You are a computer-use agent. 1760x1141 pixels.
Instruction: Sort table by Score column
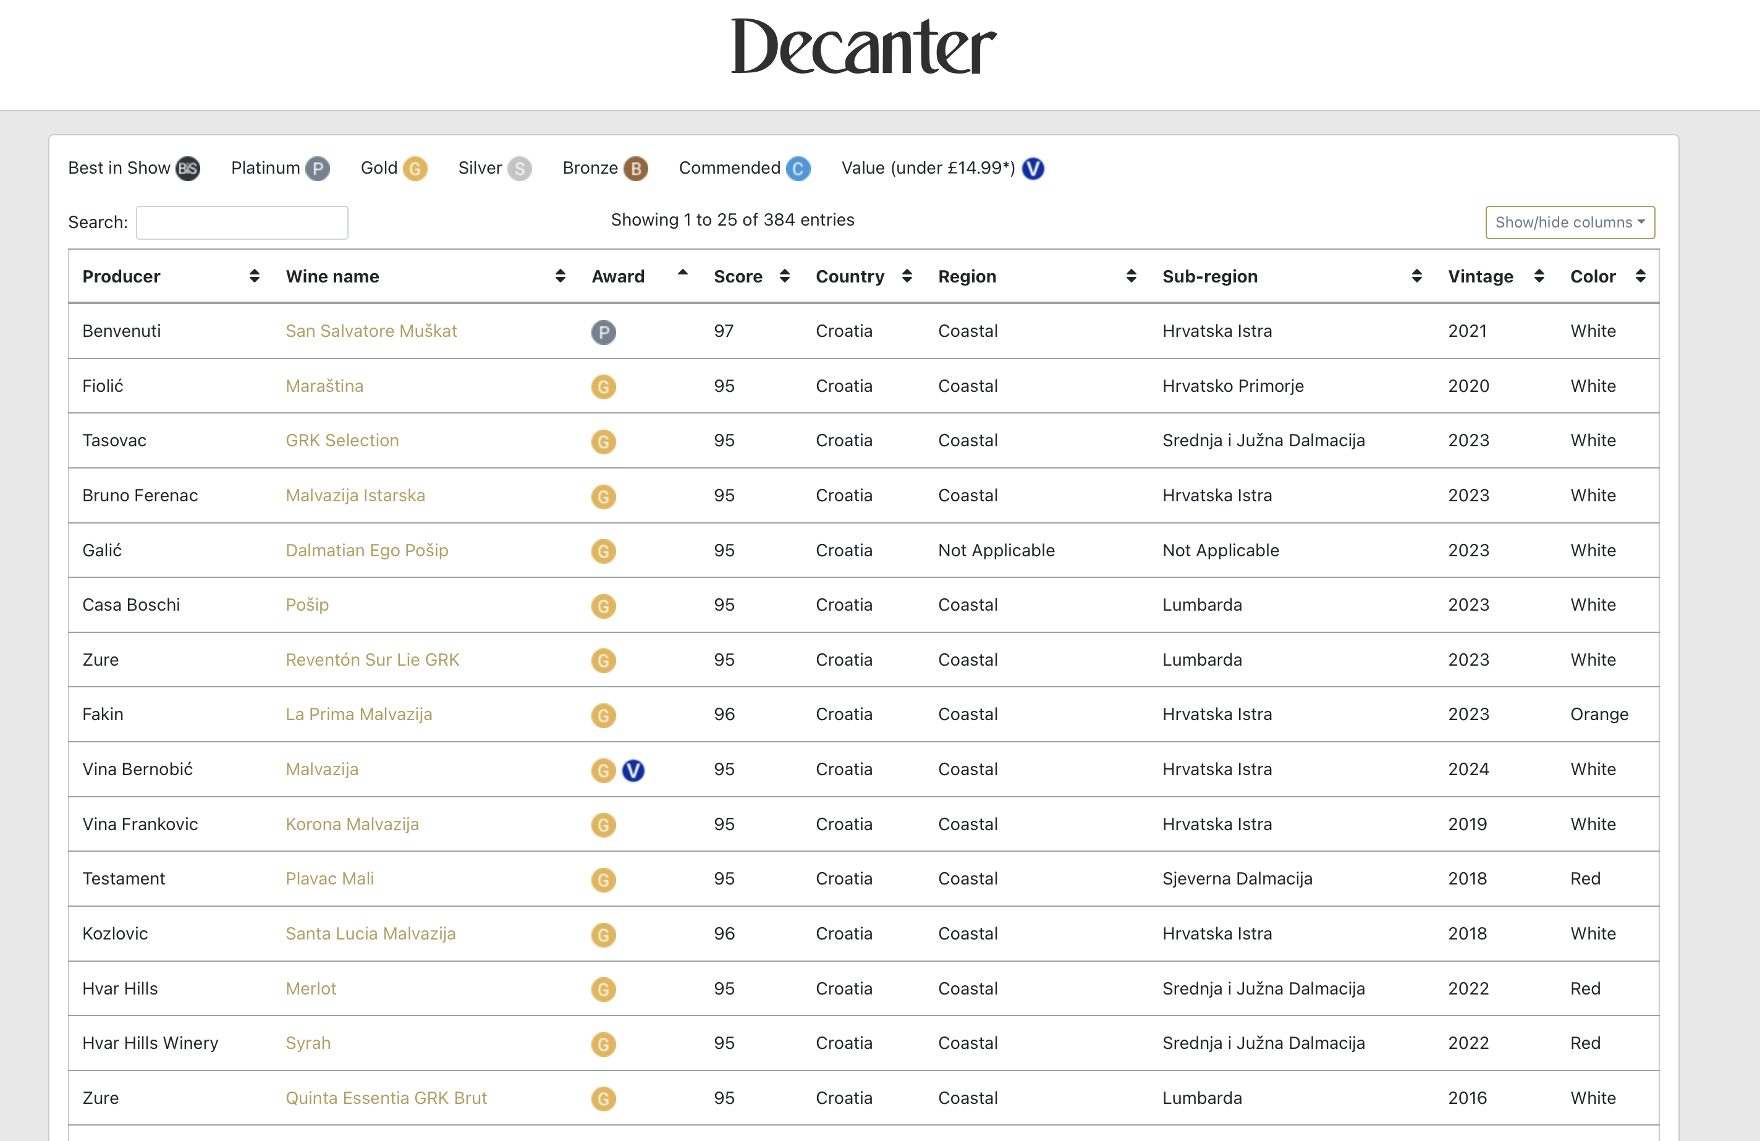pyautogui.click(x=751, y=276)
